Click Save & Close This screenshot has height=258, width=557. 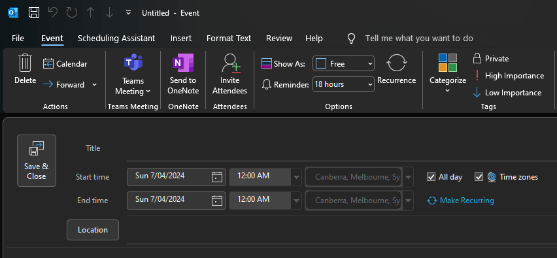[x=37, y=161]
